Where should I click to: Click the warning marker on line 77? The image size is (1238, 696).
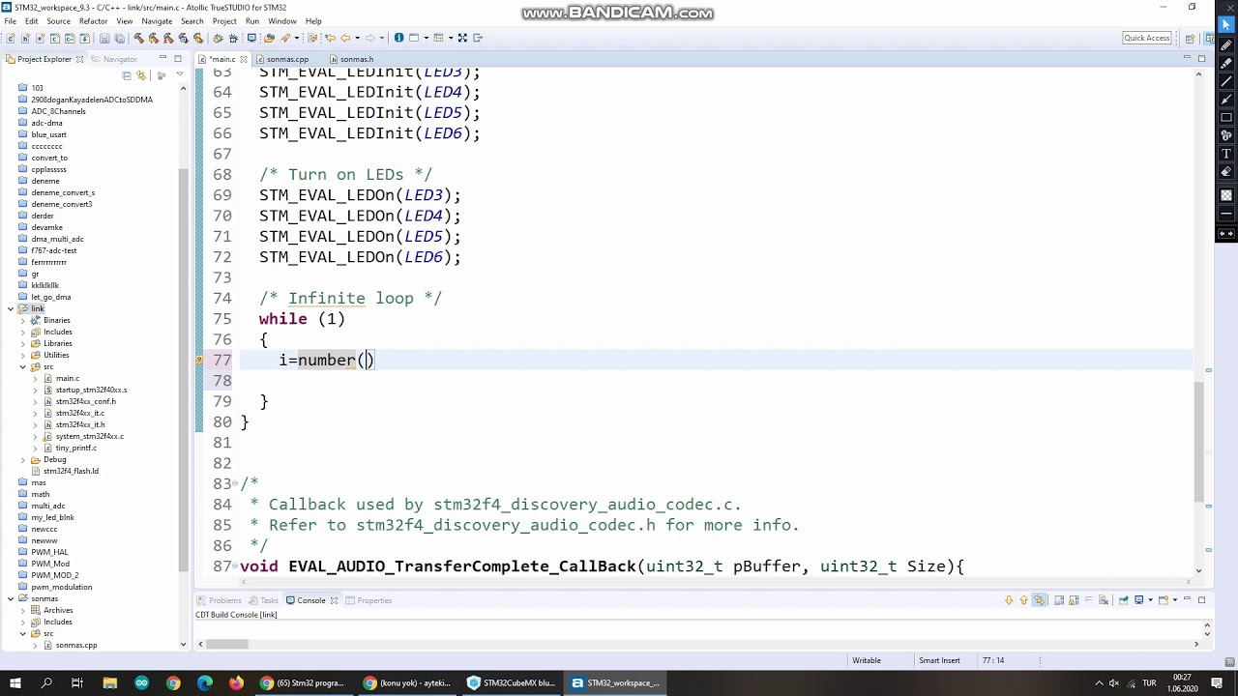(200, 360)
